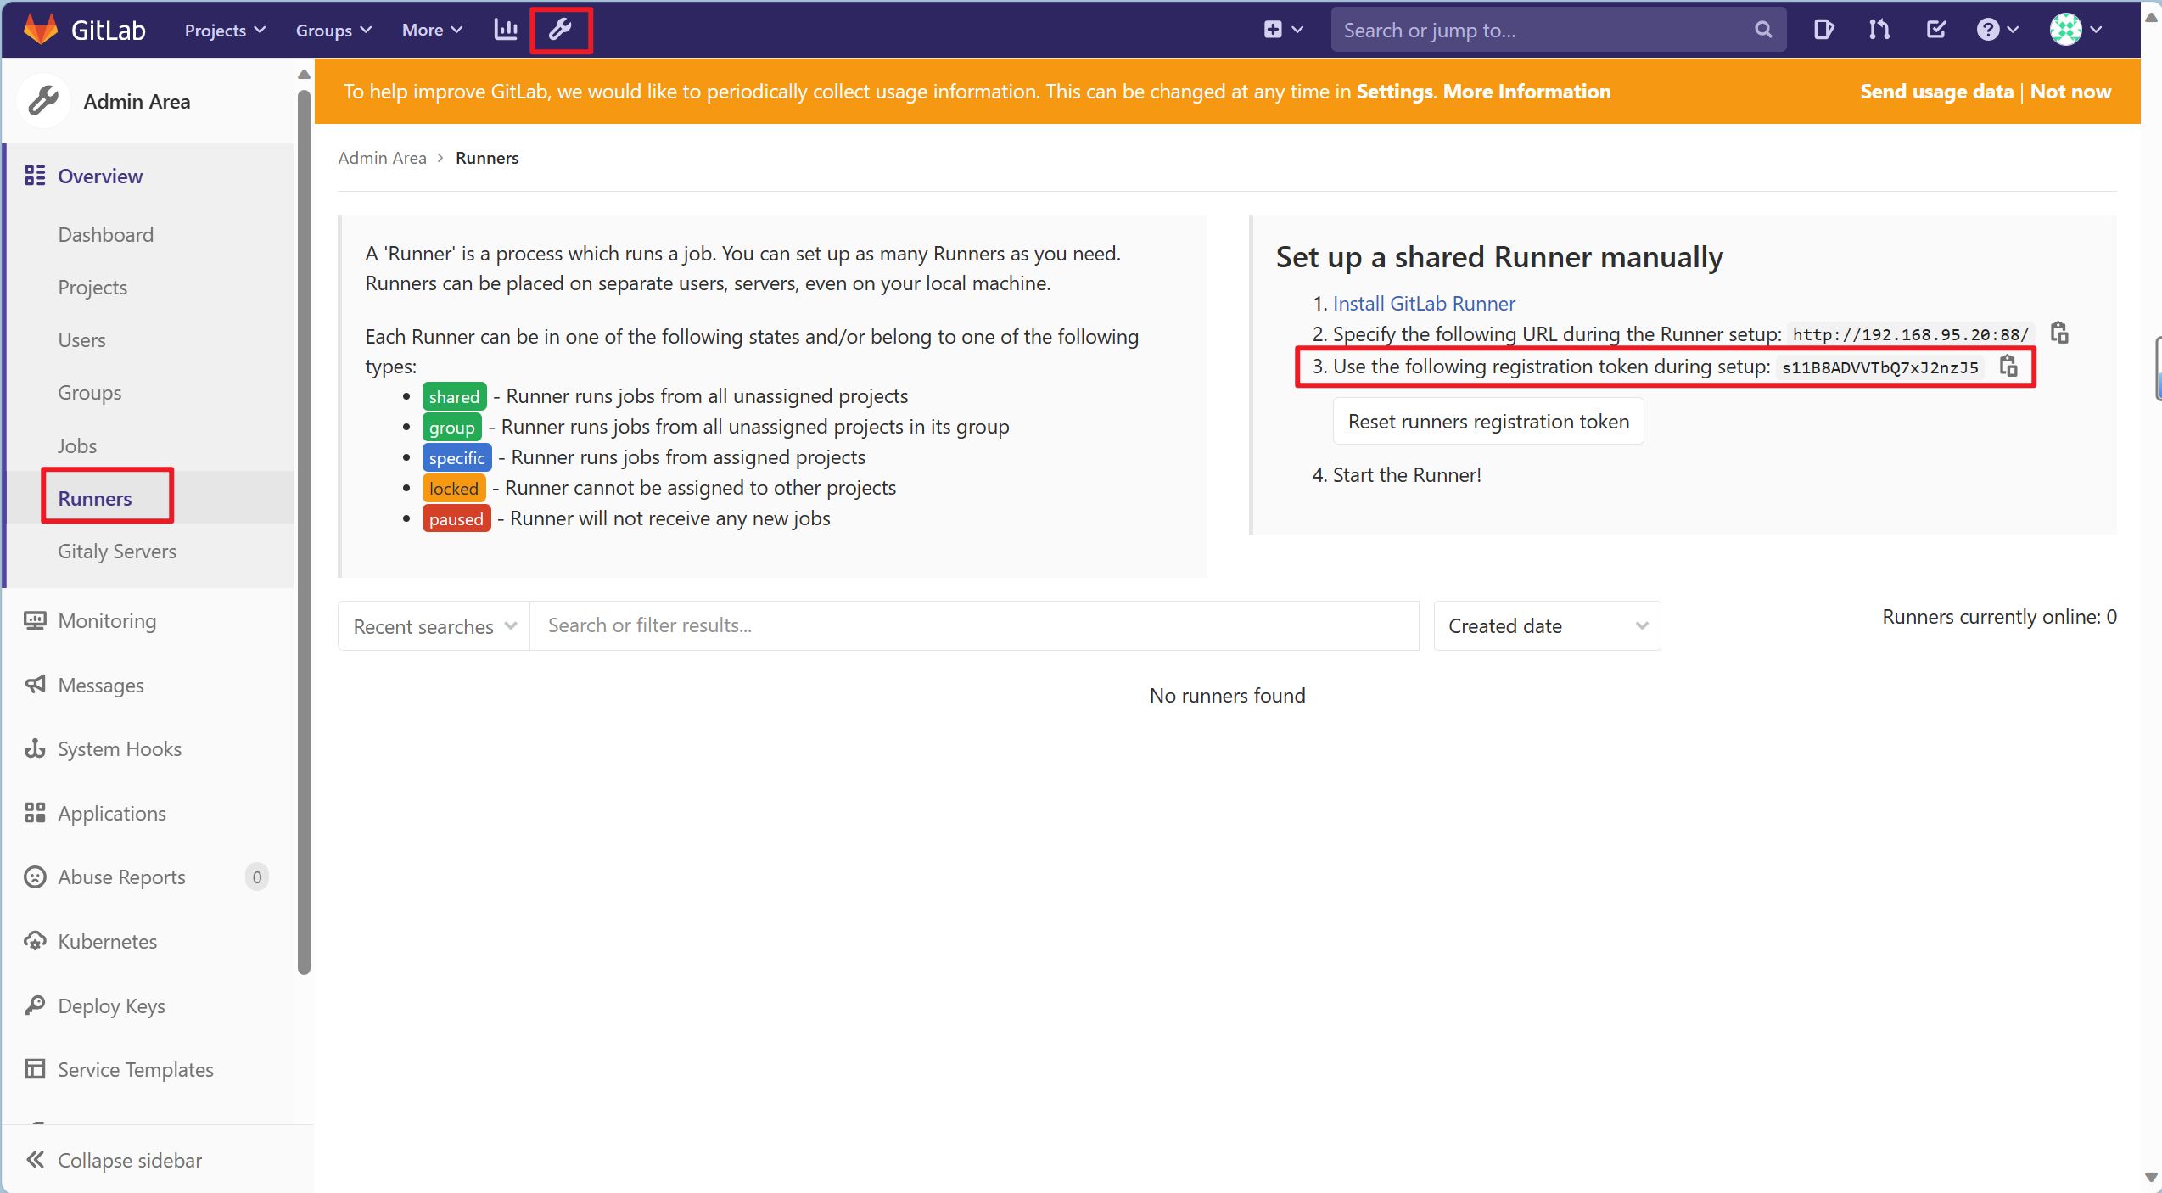Open the New item plus menu
This screenshot has height=1193, width=2162.
[1282, 29]
